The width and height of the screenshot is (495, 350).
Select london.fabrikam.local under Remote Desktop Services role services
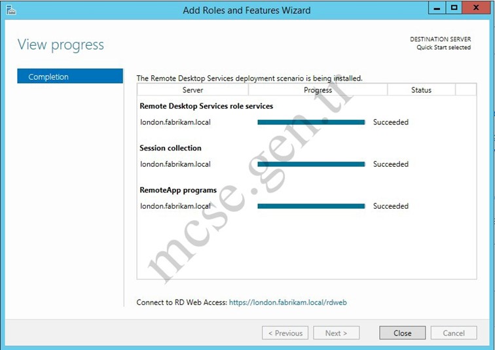pos(175,122)
